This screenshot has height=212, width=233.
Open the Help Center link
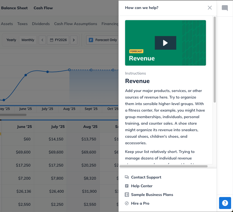(x=142, y=186)
